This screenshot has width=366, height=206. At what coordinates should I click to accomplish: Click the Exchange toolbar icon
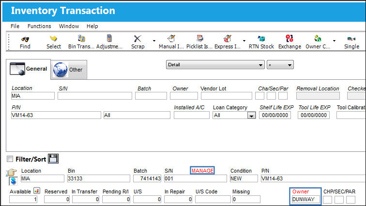[290, 38]
